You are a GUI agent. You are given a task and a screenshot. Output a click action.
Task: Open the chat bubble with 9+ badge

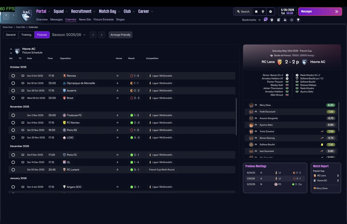click(x=266, y=20)
